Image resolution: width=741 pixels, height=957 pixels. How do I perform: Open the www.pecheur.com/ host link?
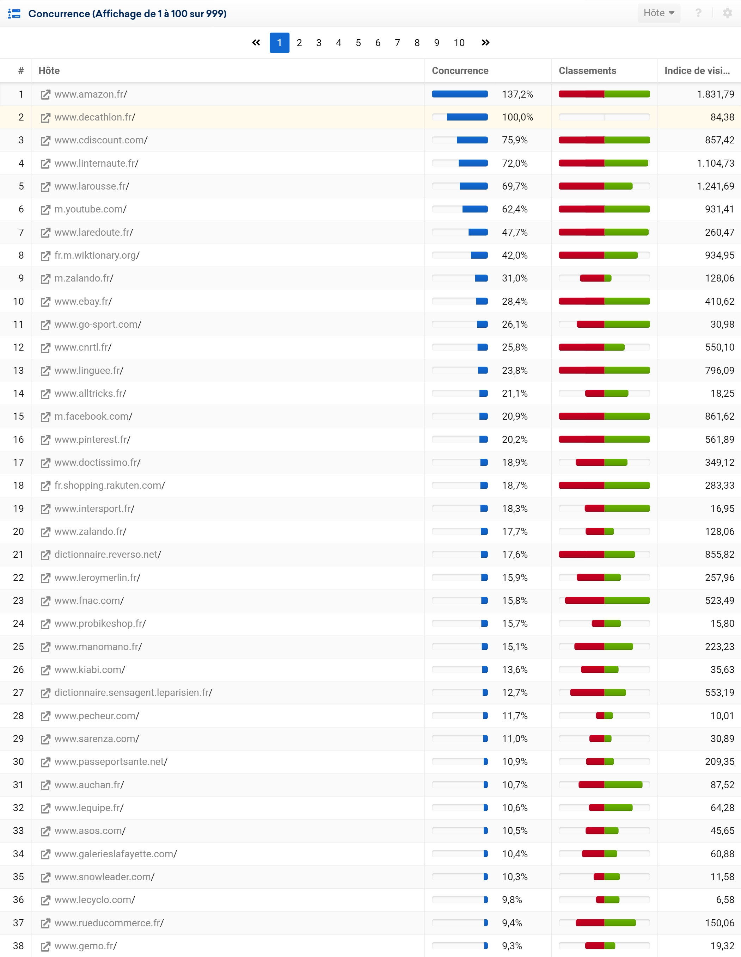[97, 716]
